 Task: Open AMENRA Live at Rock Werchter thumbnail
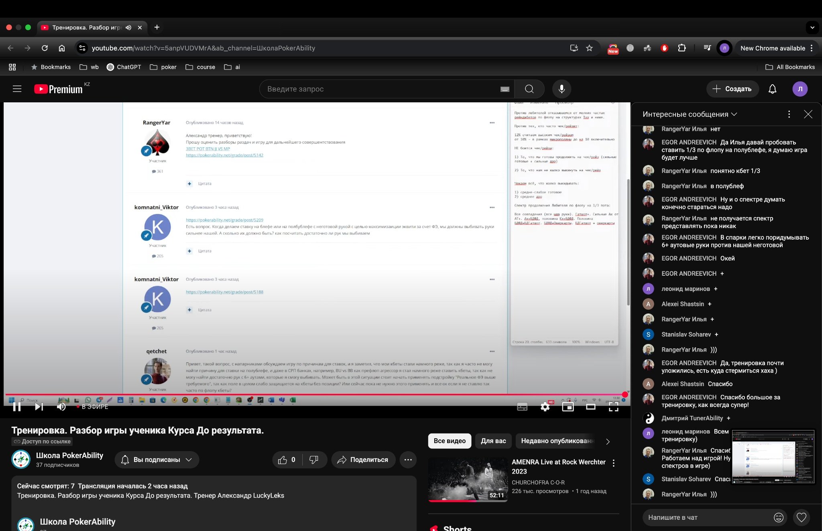(x=468, y=480)
